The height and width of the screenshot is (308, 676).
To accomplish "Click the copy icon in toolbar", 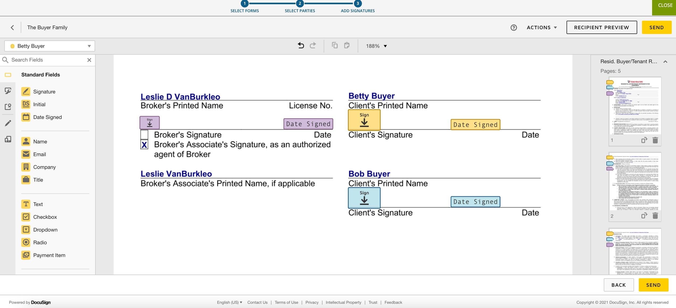I will [x=335, y=45].
